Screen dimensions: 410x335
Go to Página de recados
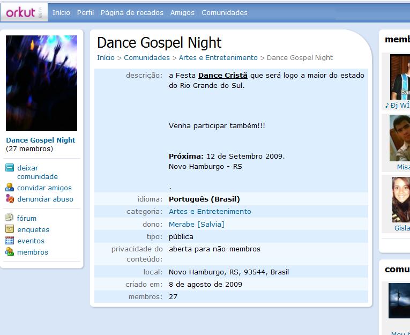132,12
